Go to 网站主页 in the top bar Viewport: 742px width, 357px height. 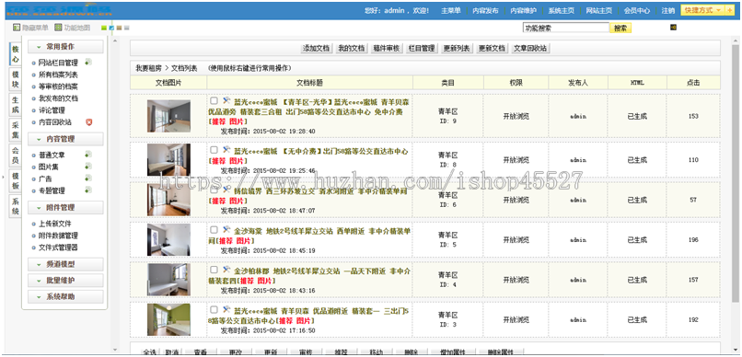[x=598, y=10]
